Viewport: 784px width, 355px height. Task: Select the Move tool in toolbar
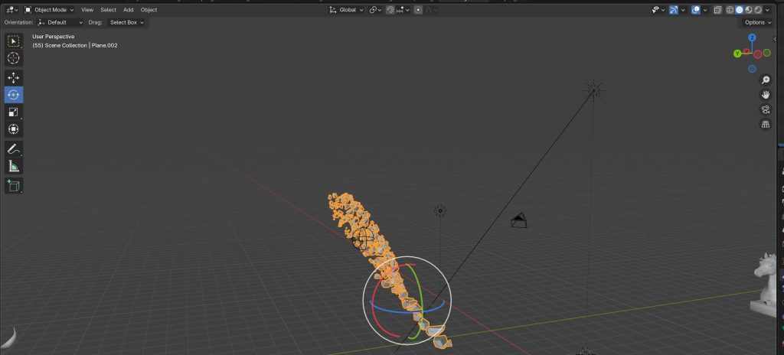(14, 77)
